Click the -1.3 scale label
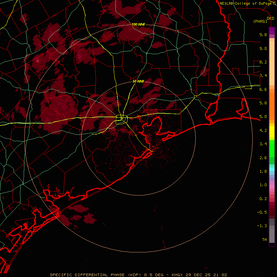Image resolution: width=277 pixels, height=277 pixels. (x=262, y=226)
